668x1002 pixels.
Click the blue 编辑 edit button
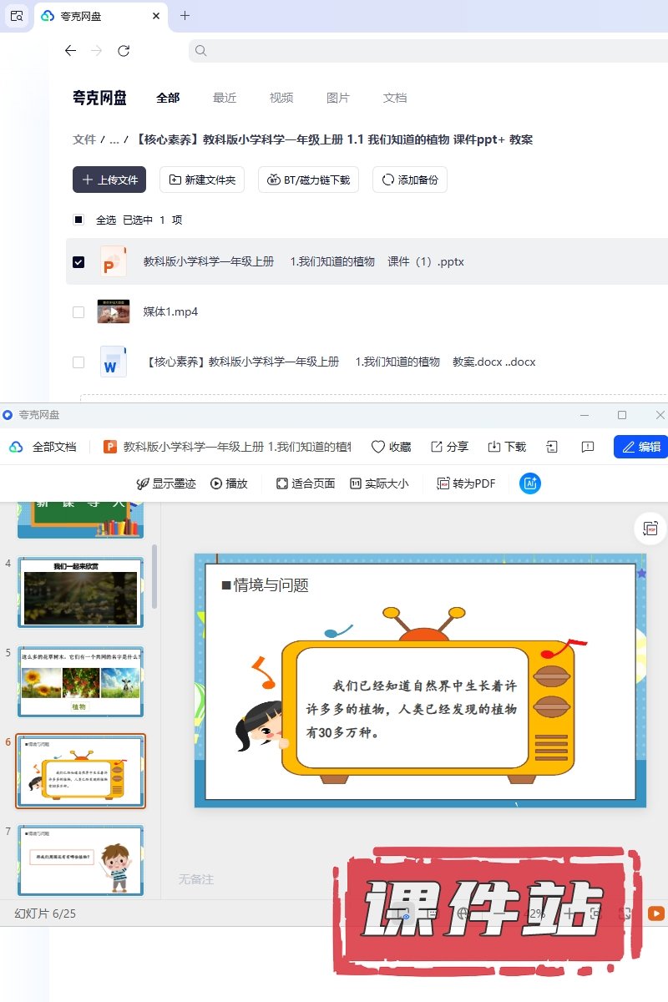[640, 447]
